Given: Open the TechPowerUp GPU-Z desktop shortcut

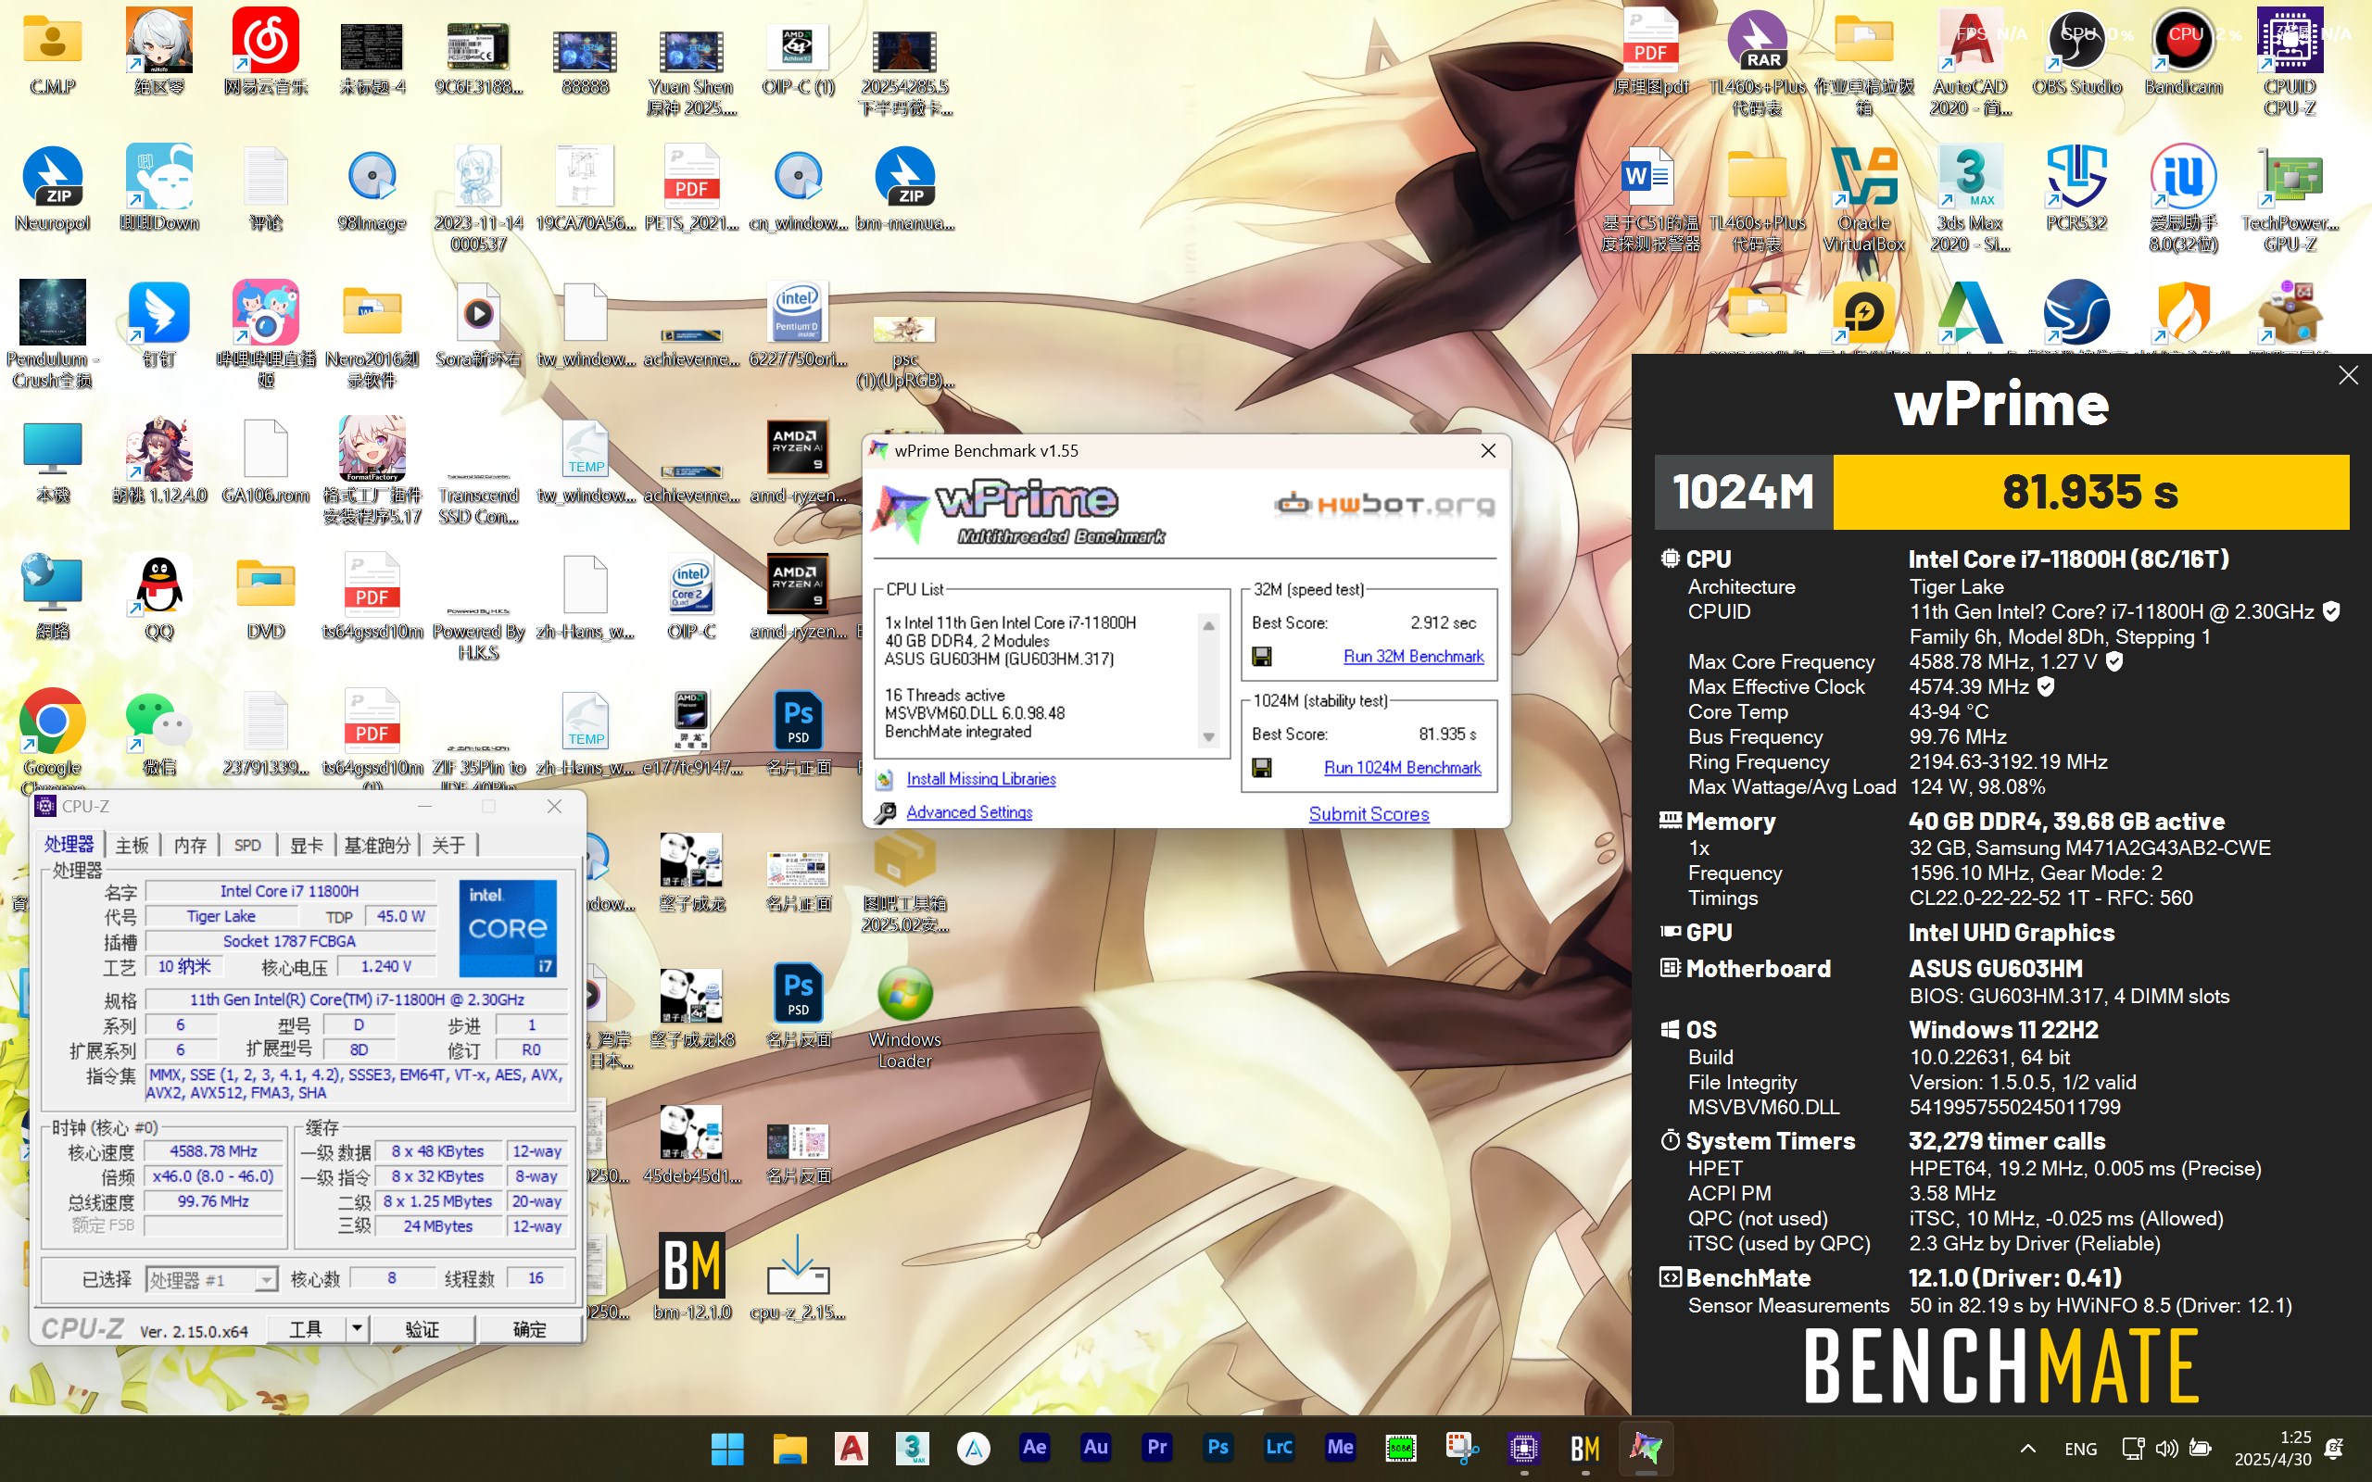Looking at the screenshot, I should 2290,198.
